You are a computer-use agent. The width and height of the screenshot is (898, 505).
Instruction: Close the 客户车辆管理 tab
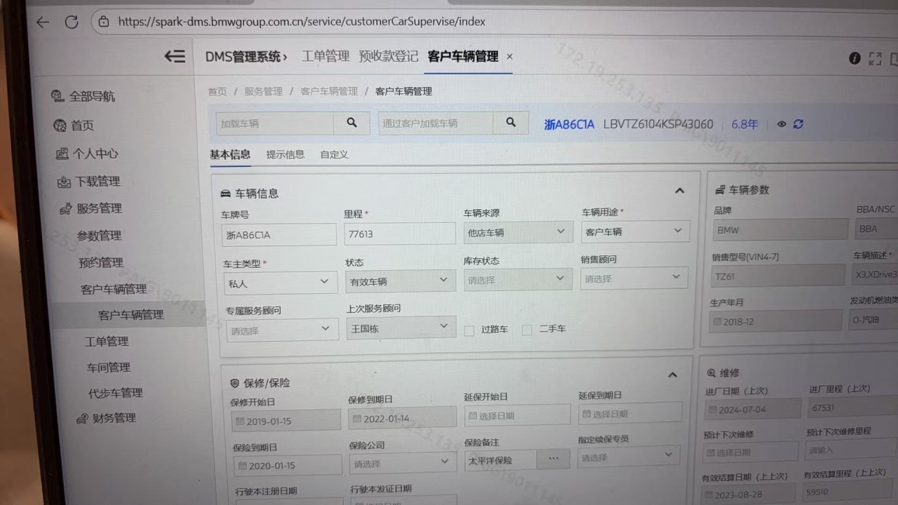click(x=510, y=57)
